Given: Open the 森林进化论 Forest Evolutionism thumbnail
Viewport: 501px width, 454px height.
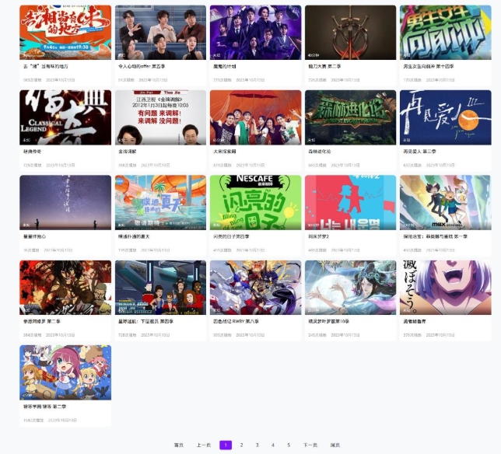Looking at the screenshot, I should [351, 117].
